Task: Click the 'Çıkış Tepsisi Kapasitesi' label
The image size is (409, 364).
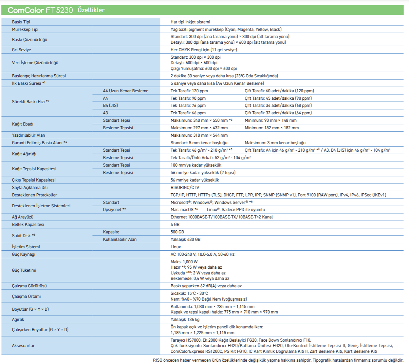Action: (34, 180)
